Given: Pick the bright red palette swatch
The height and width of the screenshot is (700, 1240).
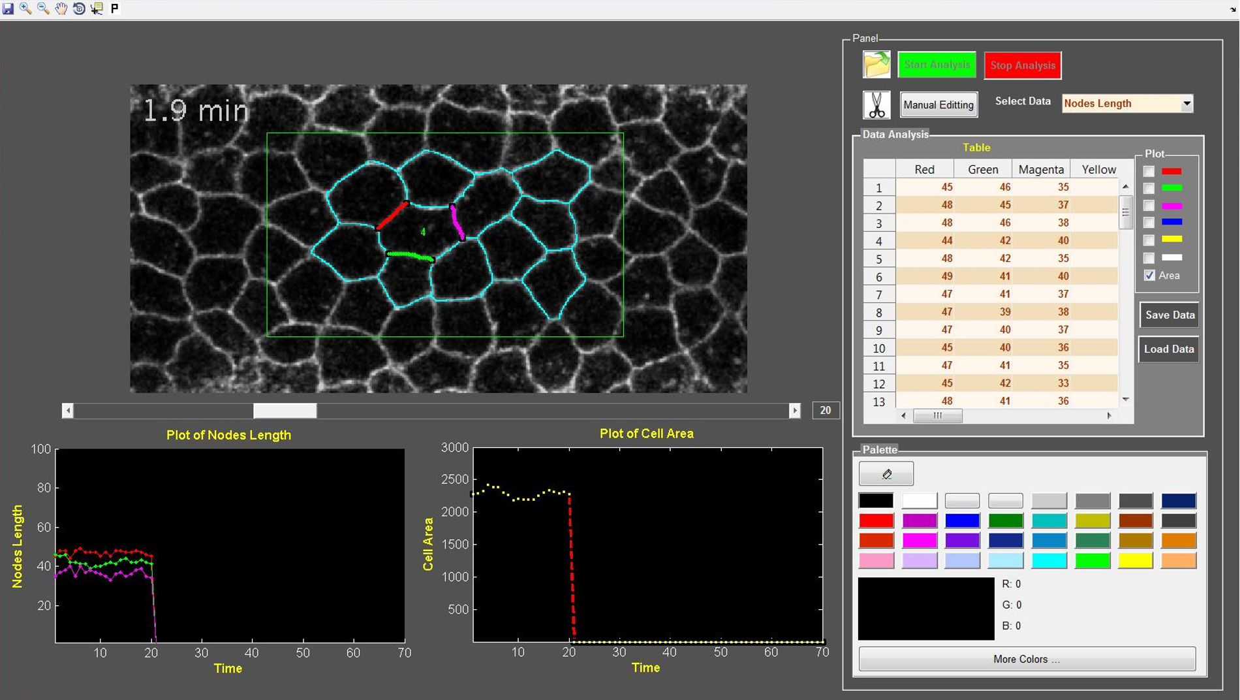Looking at the screenshot, I should click(876, 520).
